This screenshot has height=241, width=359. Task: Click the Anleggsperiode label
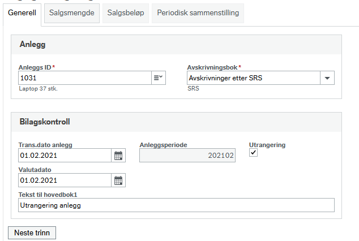coord(163,145)
